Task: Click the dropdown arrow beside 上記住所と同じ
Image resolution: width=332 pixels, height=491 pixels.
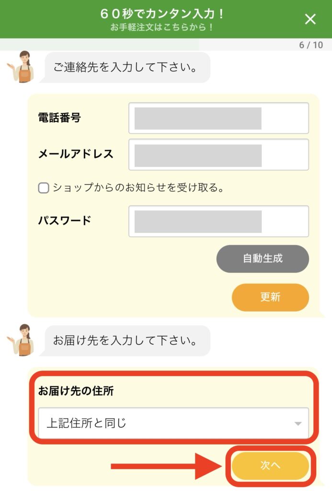Action: (298, 424)
